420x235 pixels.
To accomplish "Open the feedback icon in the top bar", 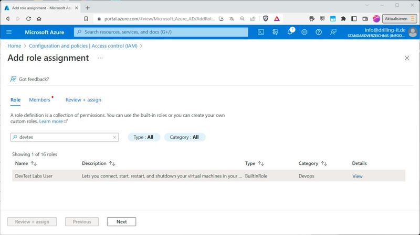I will coord(333,32).
